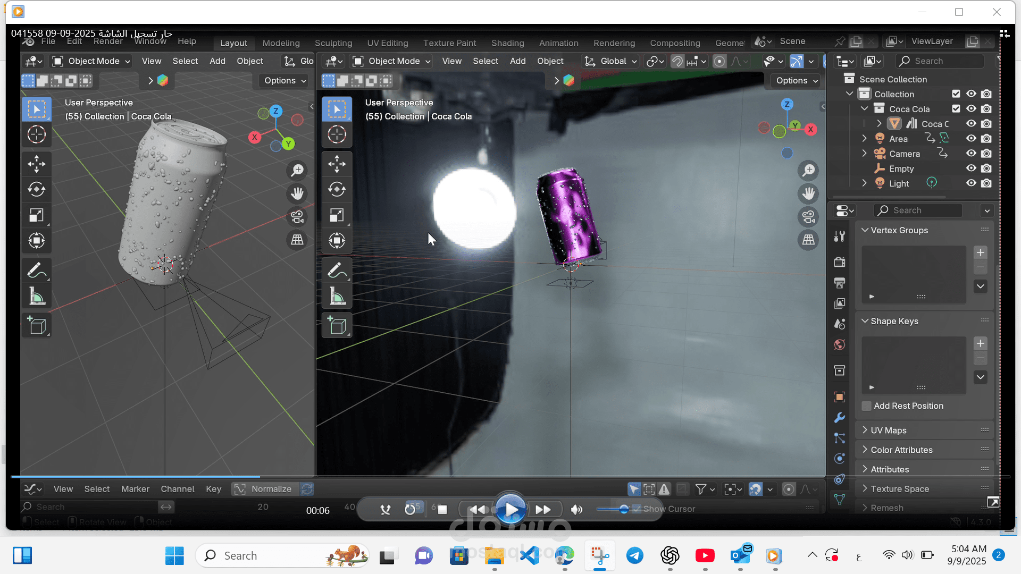Select the Measure tool in right viewport
The image size is (1021, 574).
coord(337,297)
